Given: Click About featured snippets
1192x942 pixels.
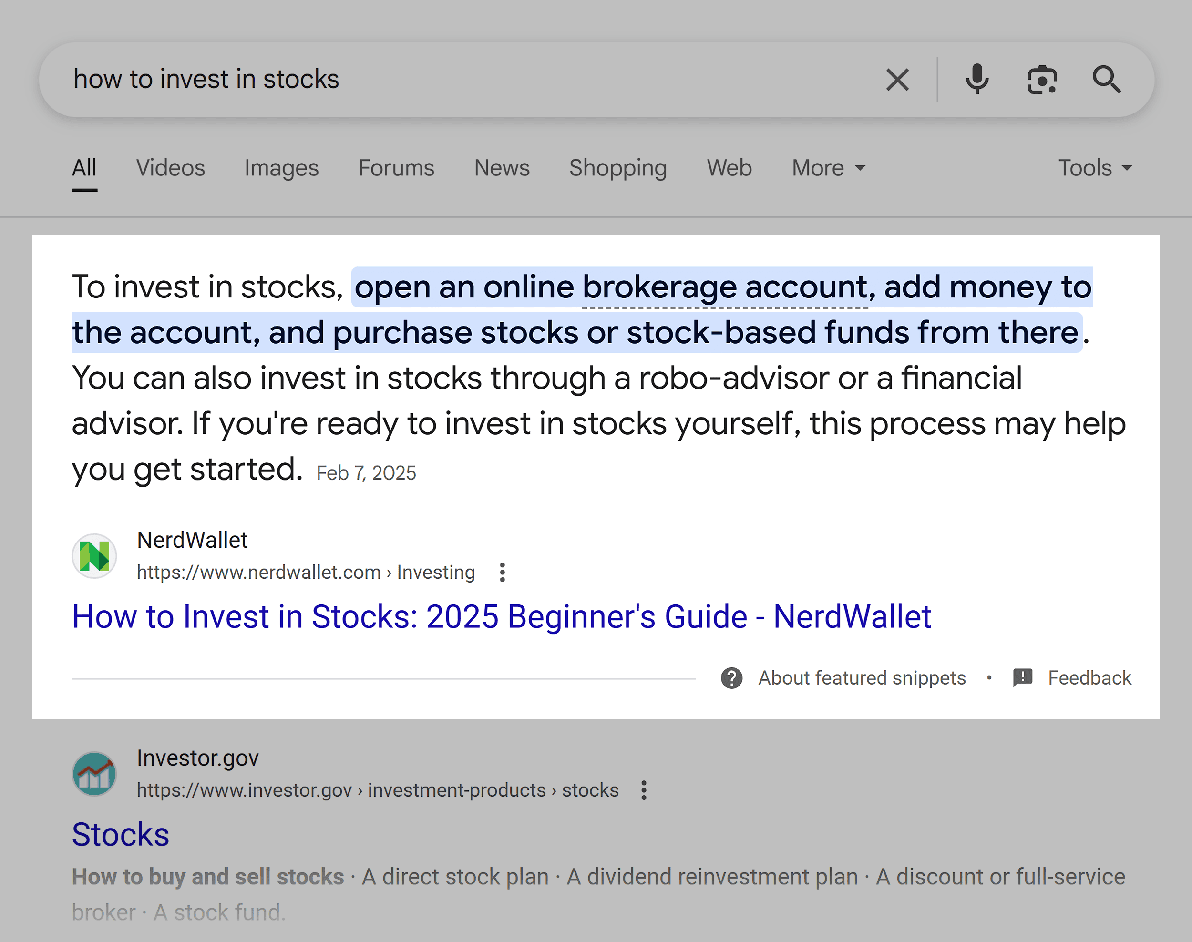Looking at the screenshot, I should (x=862, y=678).
